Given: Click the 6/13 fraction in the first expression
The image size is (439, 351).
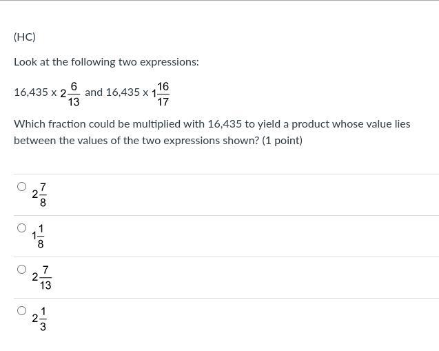Looking at the screenshot, I should [x=74, y=94].
